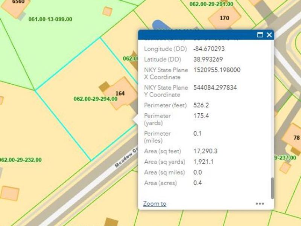This screenshot has height=226, width=301.
Task: Click parcel label 061.00-13-099.00
Action: 50,19
